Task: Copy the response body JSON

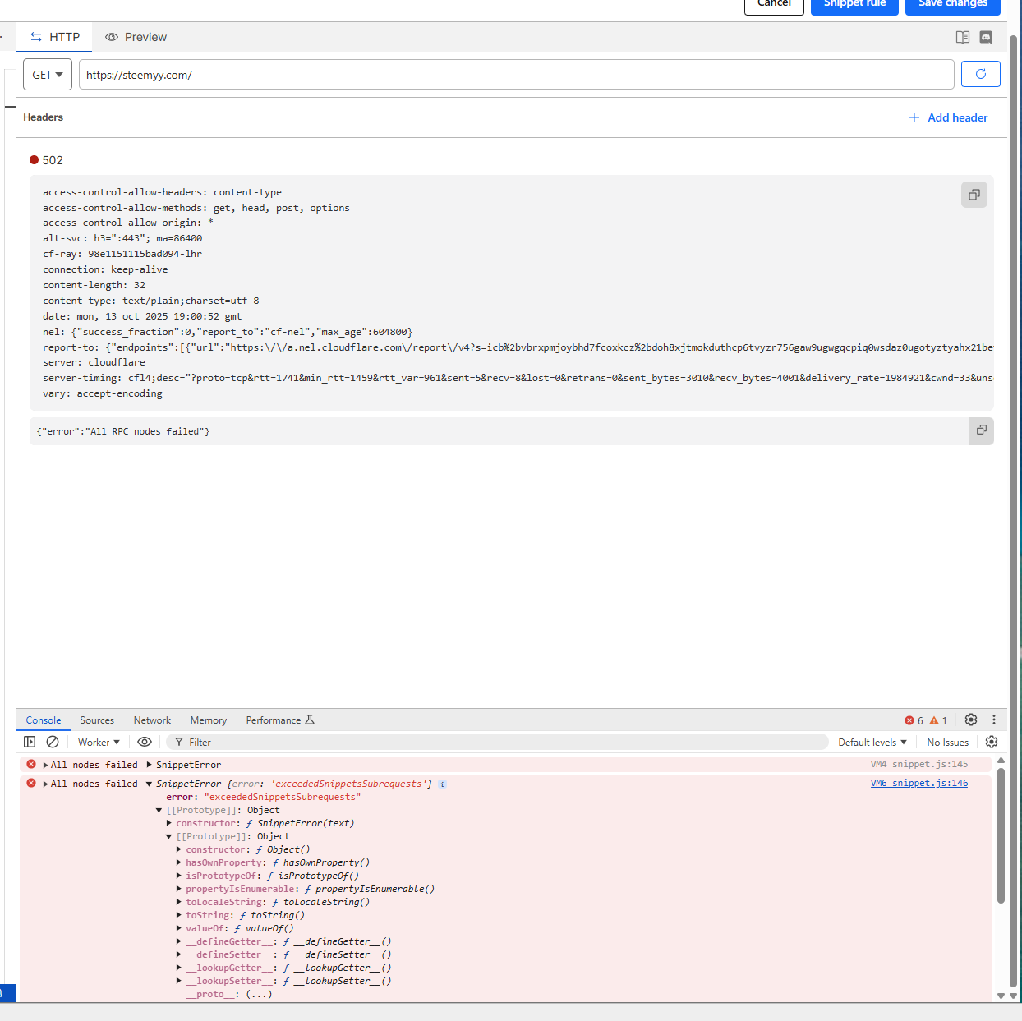Action: (x=981, y=430)
